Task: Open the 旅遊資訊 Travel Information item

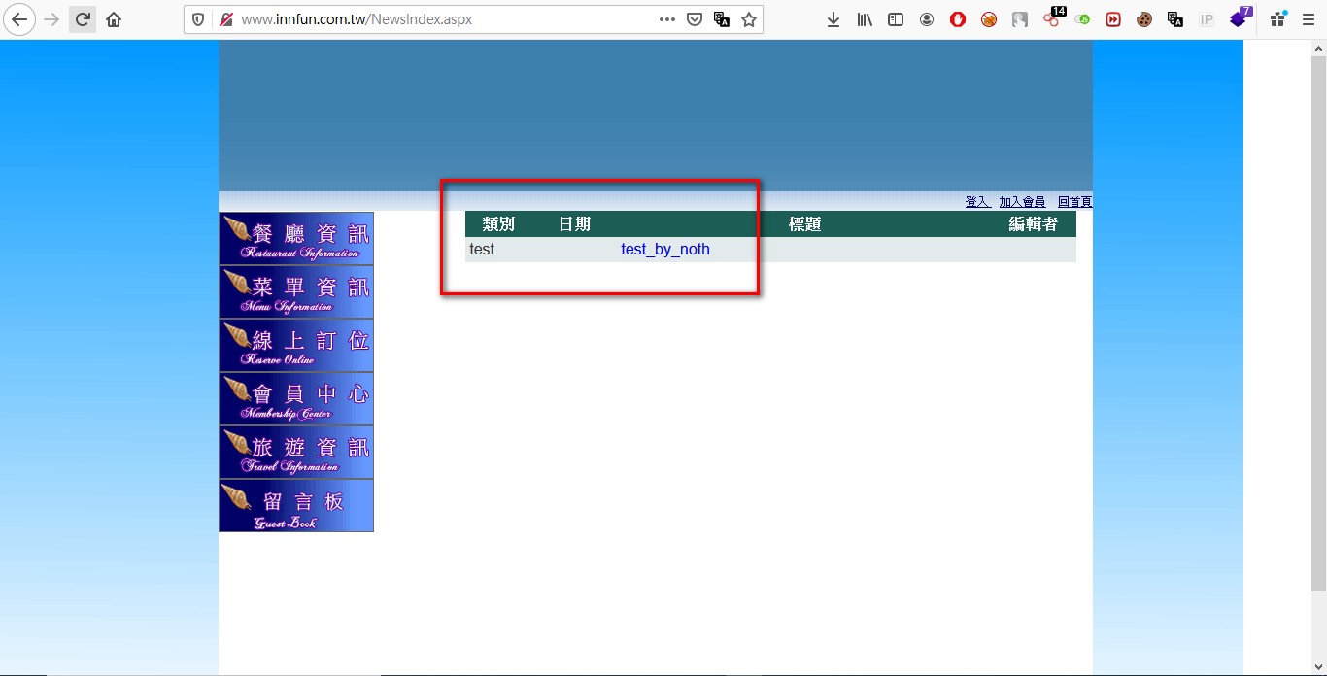Action: pos(296,452)
